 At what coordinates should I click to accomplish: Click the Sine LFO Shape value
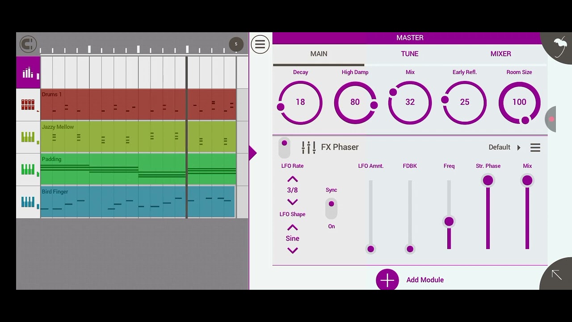[292, 238]
